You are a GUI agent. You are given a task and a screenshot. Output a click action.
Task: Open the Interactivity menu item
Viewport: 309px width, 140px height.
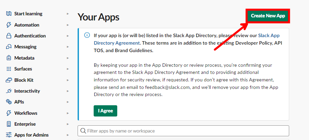pyautogui.click(x=27, y=91)
